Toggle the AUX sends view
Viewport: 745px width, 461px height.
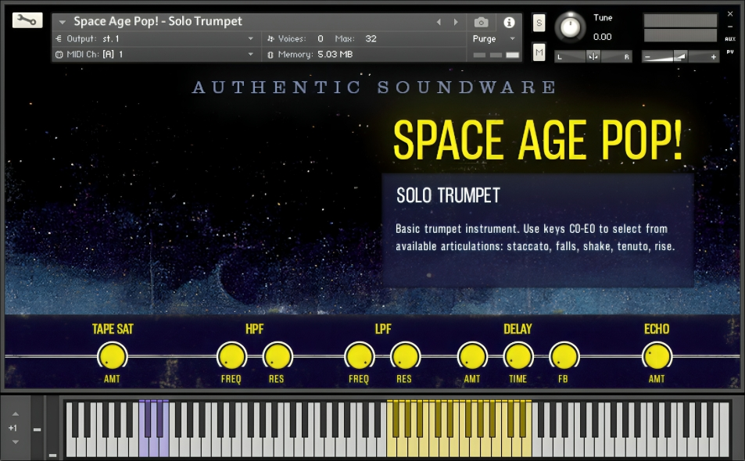click(x=730, y=39)
